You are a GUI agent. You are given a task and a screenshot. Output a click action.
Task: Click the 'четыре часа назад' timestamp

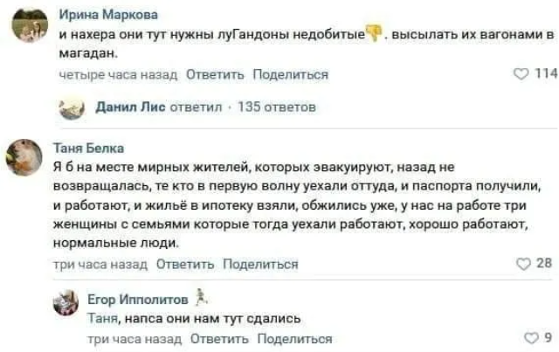[x=116, y=75]
